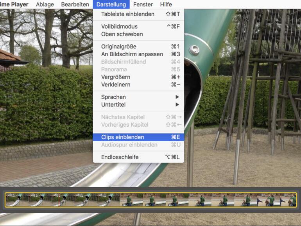
Task: Toggle Endlosschleife loop playback
Action: (x=138, y=157)
